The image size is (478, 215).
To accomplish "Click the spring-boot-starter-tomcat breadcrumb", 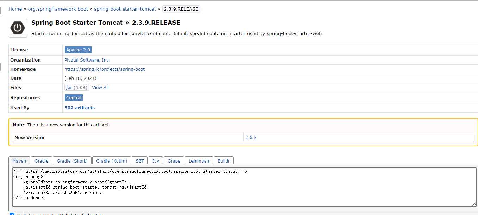I will (x=126, y=9).
